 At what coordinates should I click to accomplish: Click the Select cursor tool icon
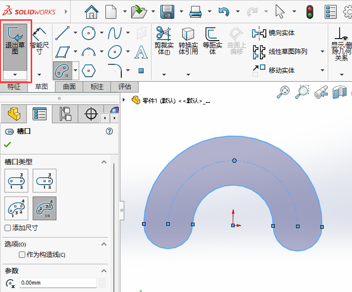click(x=280, y=11)
